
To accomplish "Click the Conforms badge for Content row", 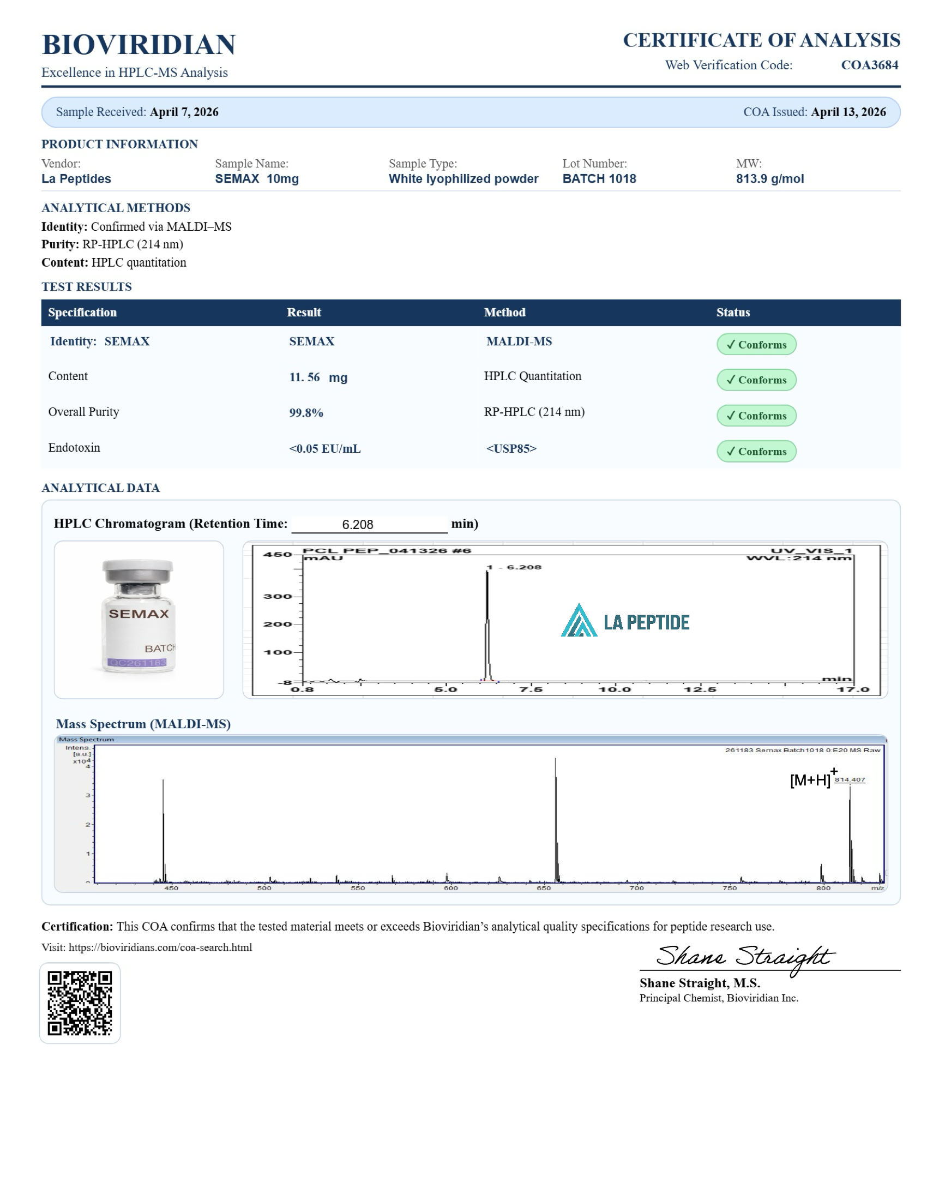I will pos(756,380).
